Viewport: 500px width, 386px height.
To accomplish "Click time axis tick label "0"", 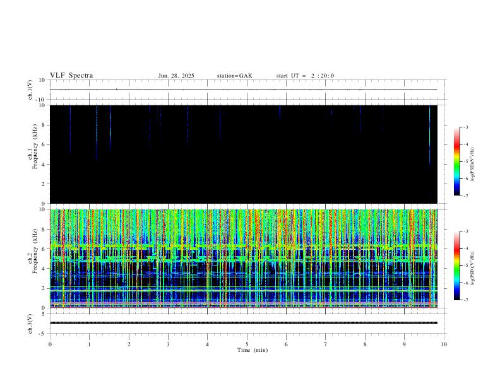I will point(50,344).
